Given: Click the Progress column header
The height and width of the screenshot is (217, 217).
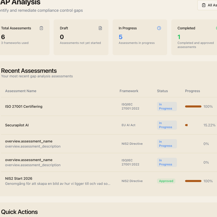Looking at the screenshot, I should (193, 91).
